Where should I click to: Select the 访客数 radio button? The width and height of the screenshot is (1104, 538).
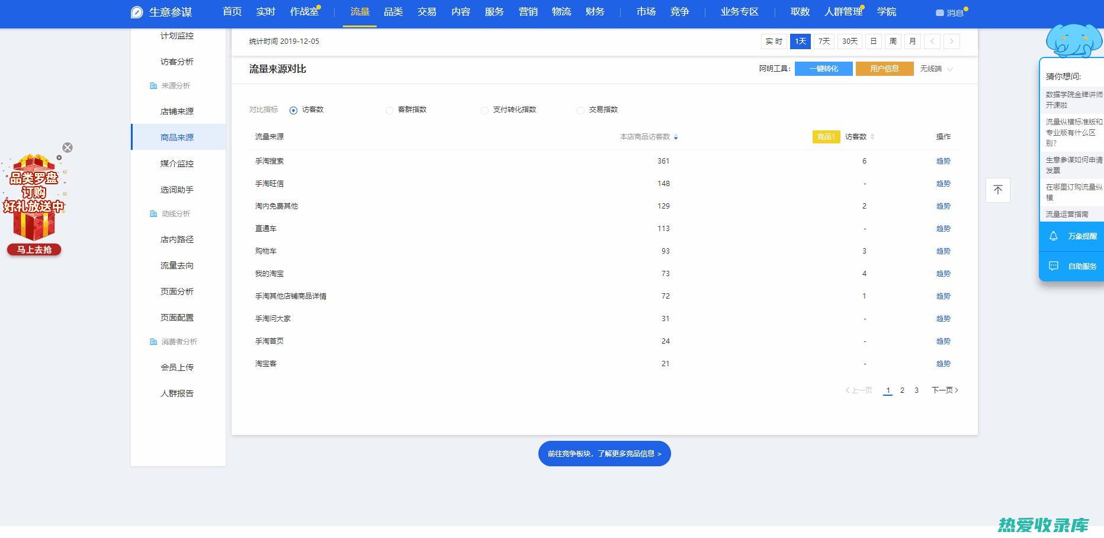click(293, 110)
